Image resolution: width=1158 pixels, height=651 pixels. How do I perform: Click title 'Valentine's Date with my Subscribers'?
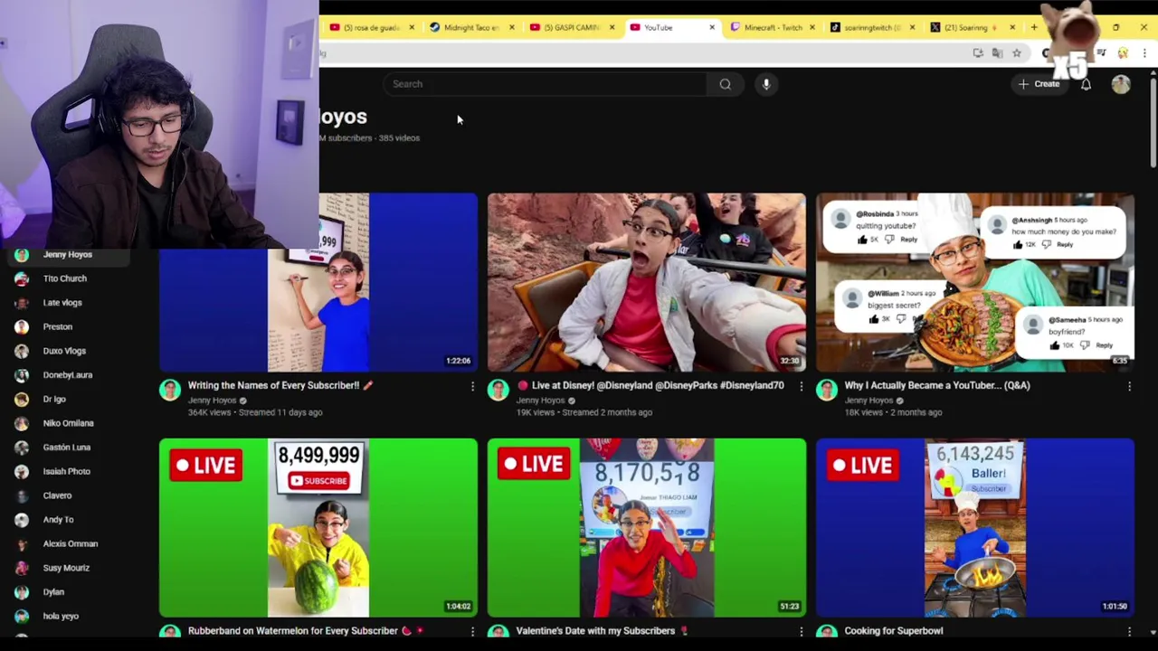point(602,631)
